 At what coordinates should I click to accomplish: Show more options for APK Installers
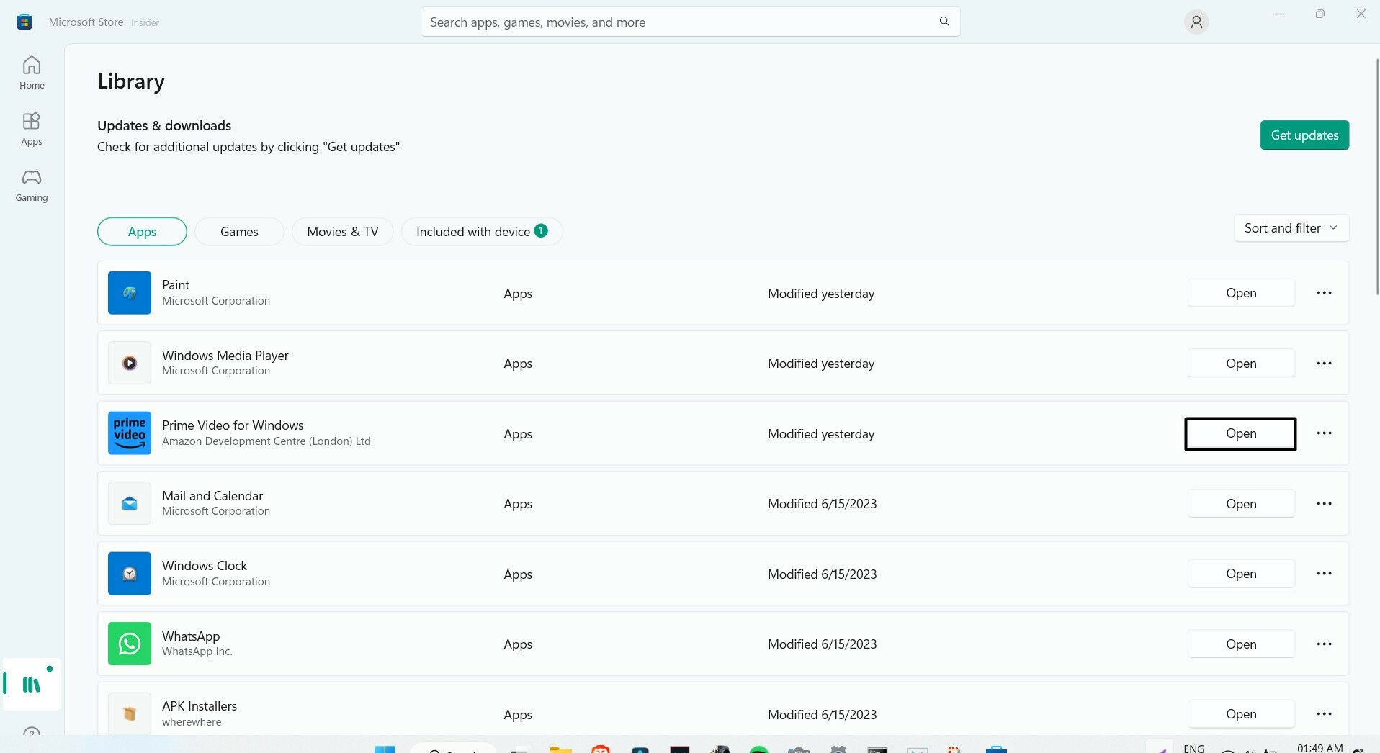pos(1324,714)
